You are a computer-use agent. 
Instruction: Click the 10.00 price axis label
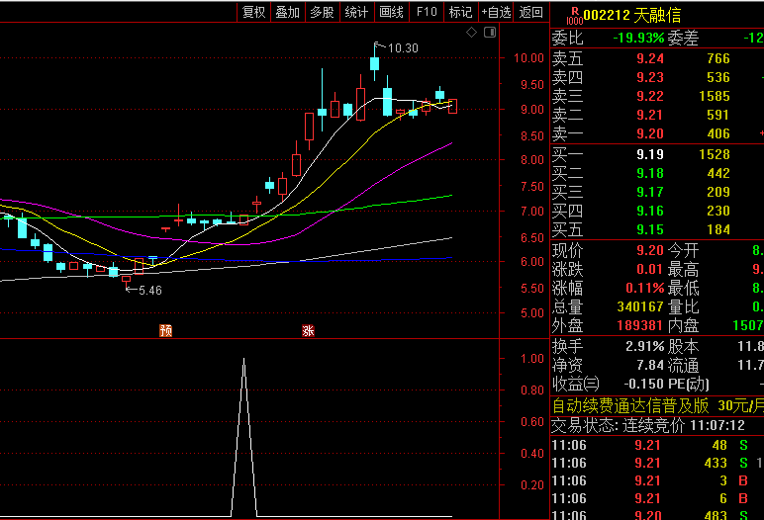(528, 58)
